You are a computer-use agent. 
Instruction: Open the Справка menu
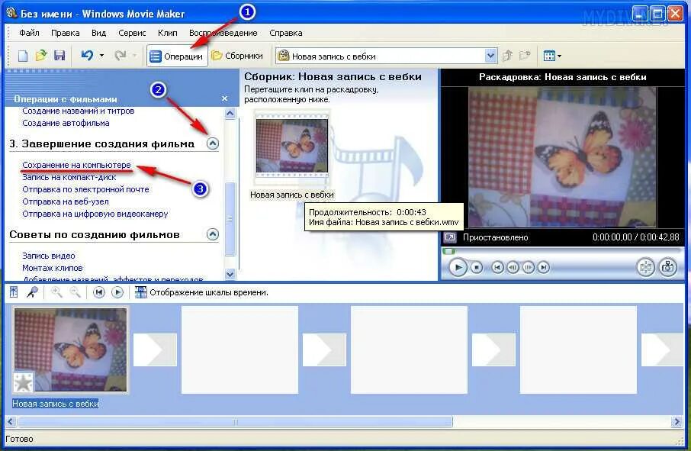point(285,33)
